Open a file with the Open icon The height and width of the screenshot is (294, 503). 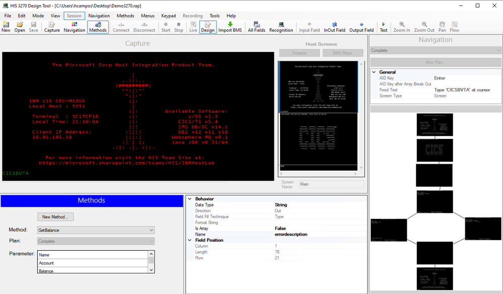click(20, 27)
